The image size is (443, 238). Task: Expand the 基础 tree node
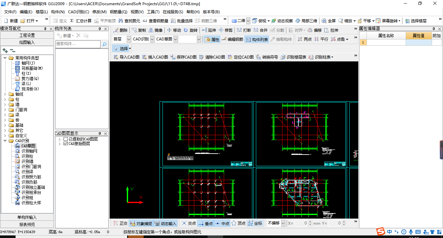[x=5, y=125]
